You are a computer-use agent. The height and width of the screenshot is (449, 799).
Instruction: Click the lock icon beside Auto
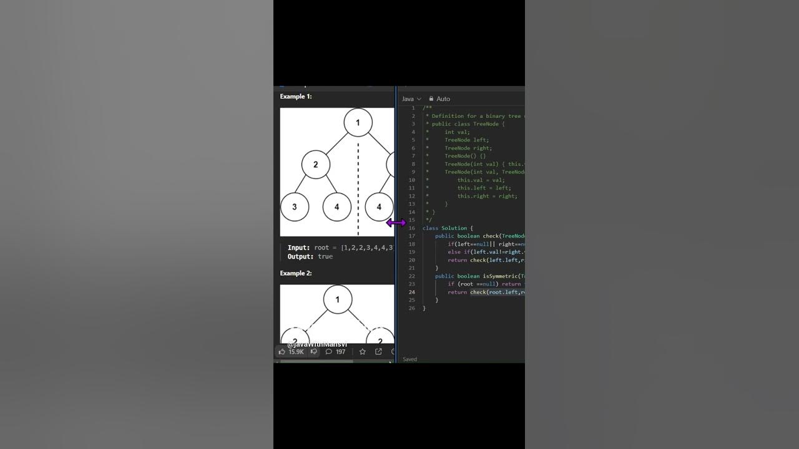[x=431, y=99]
